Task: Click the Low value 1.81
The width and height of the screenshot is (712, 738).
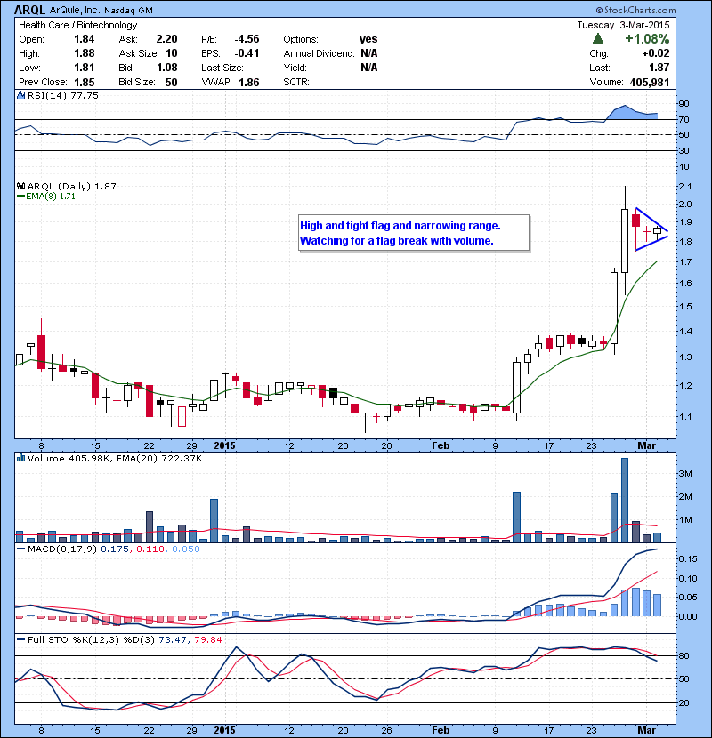Action: pyautogui.click(x=85, y=68)
